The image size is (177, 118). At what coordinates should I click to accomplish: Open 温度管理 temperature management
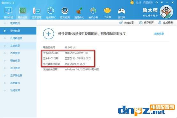(x=36, y=13)
